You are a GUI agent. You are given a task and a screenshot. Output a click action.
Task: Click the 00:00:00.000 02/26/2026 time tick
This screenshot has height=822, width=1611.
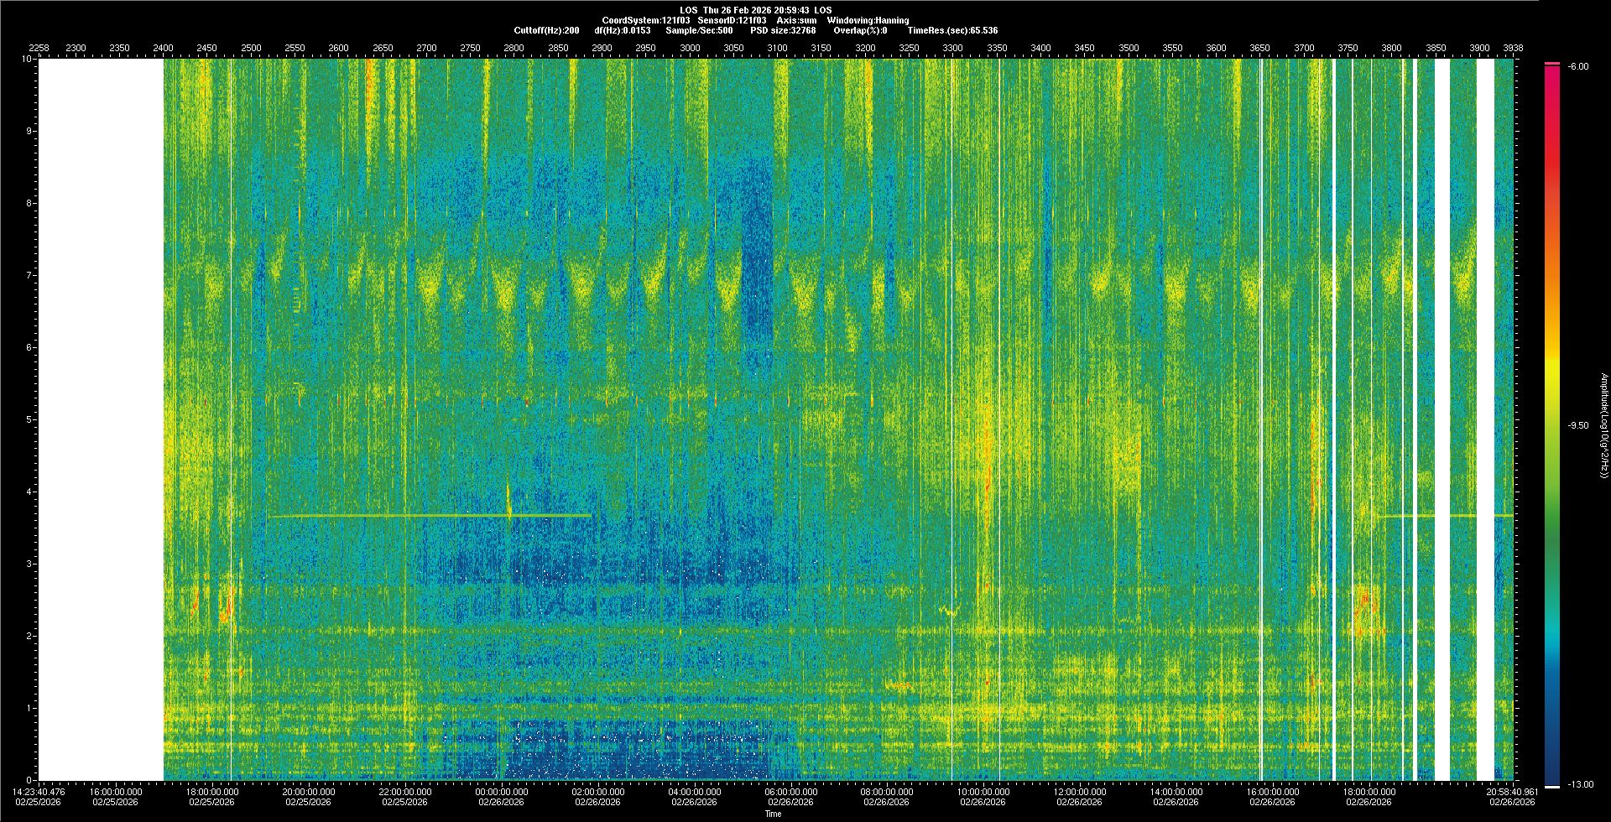(x=502, y=796)
